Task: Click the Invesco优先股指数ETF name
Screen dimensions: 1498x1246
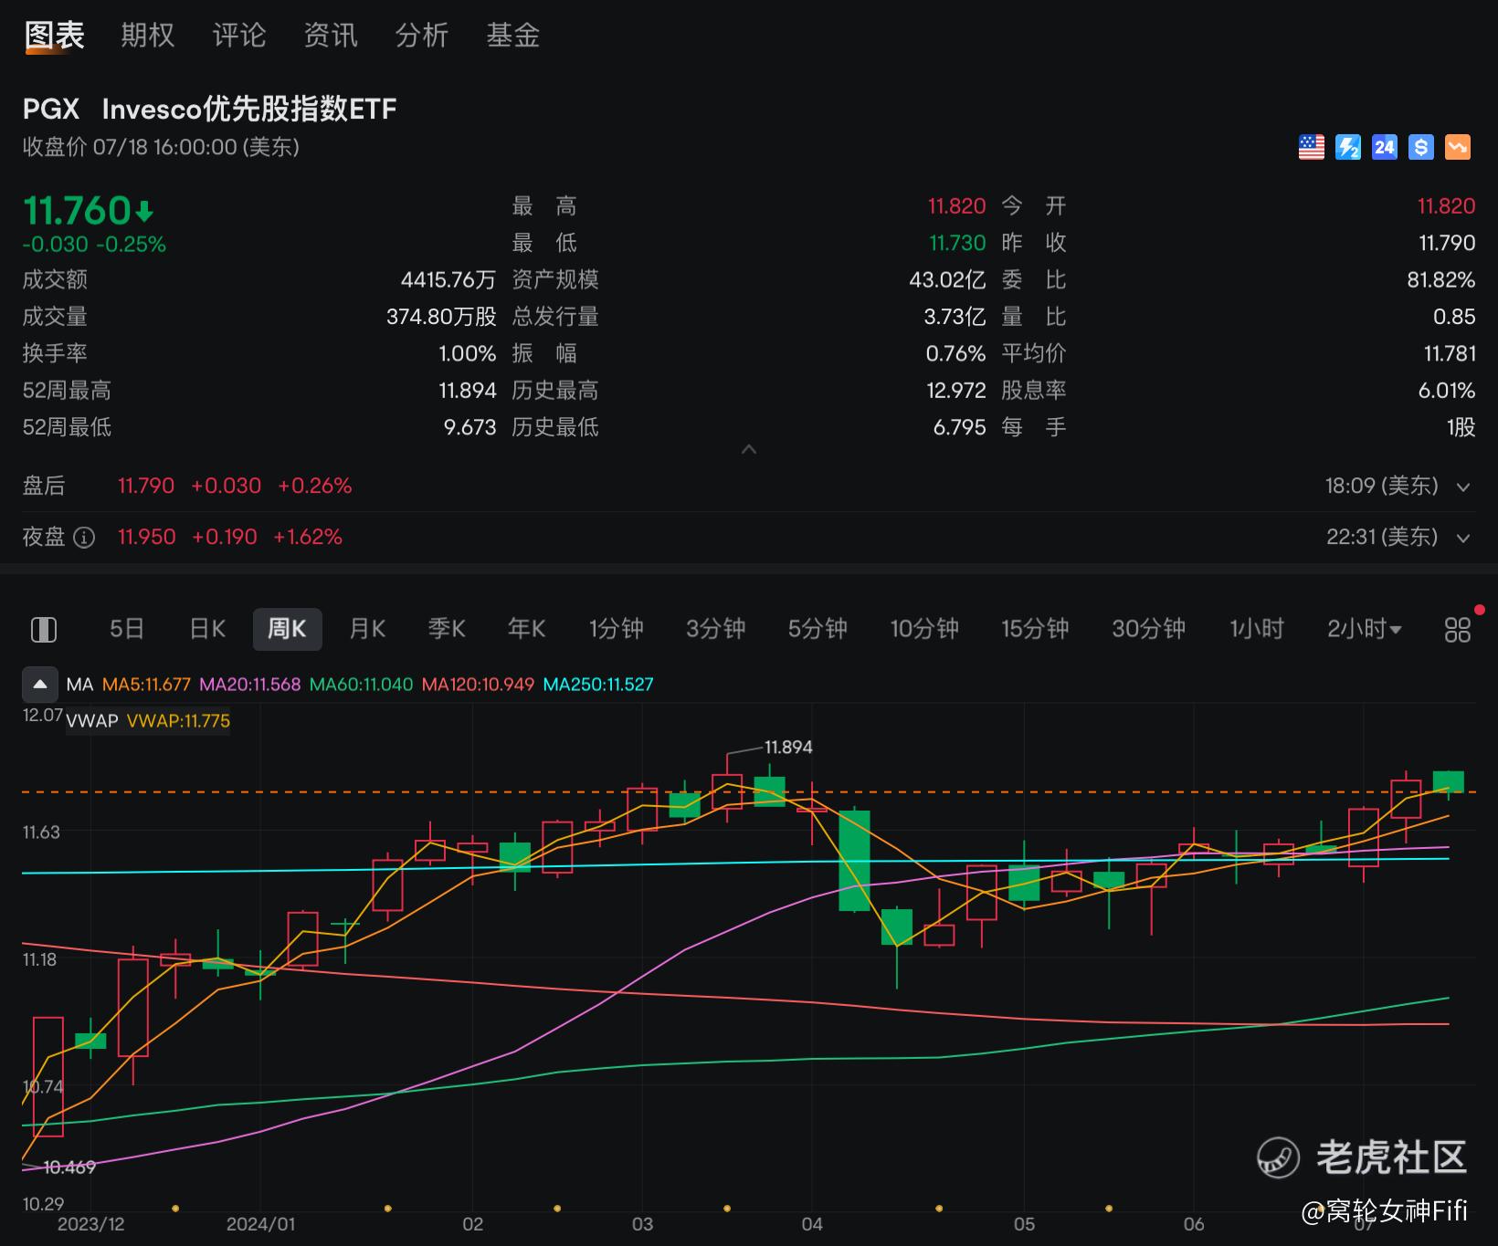Action: (249, 110)
